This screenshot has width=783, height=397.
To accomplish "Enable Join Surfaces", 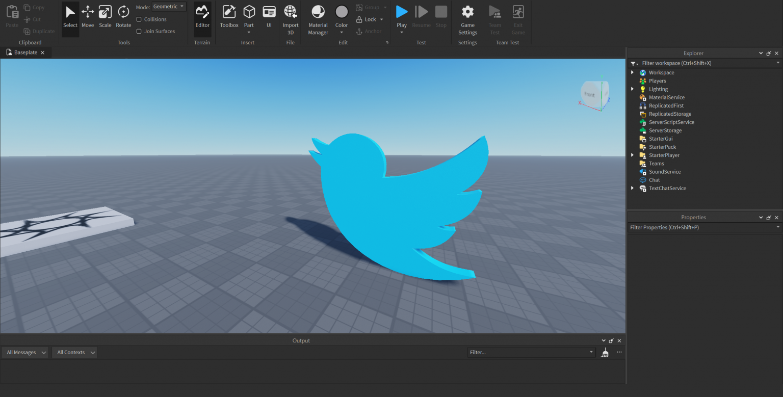I will coord(139,31).
